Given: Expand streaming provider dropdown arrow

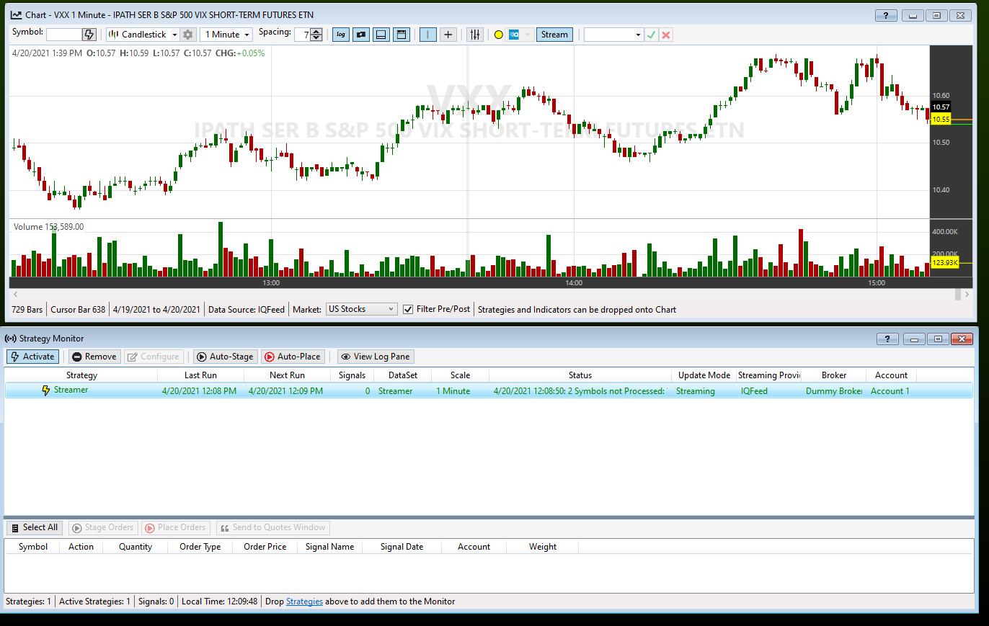Looking at the screenshot, I should 528,35.
